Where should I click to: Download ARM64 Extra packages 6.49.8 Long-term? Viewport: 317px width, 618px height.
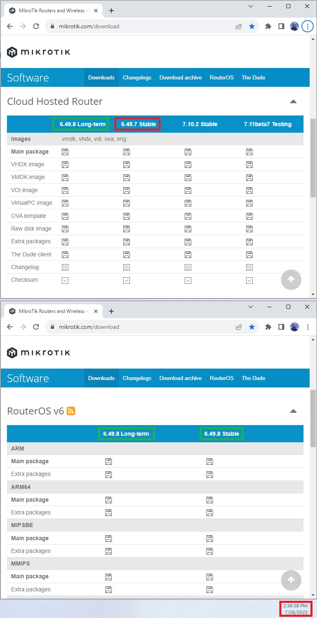(x=108, y=513)
